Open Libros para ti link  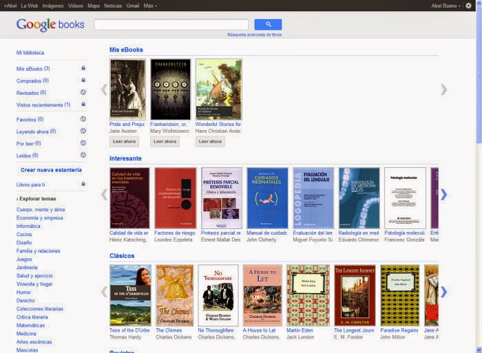click(30, 184)
